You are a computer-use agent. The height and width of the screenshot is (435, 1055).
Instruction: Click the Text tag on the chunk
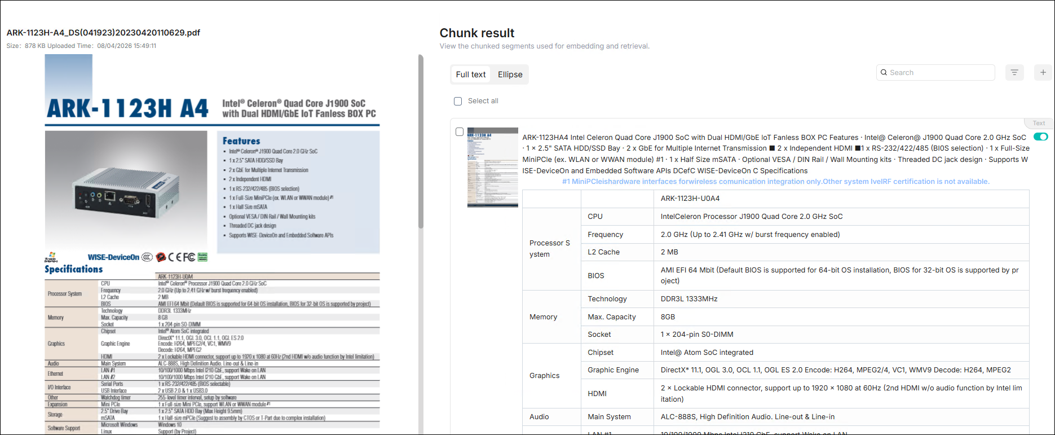click(1039, 123)
